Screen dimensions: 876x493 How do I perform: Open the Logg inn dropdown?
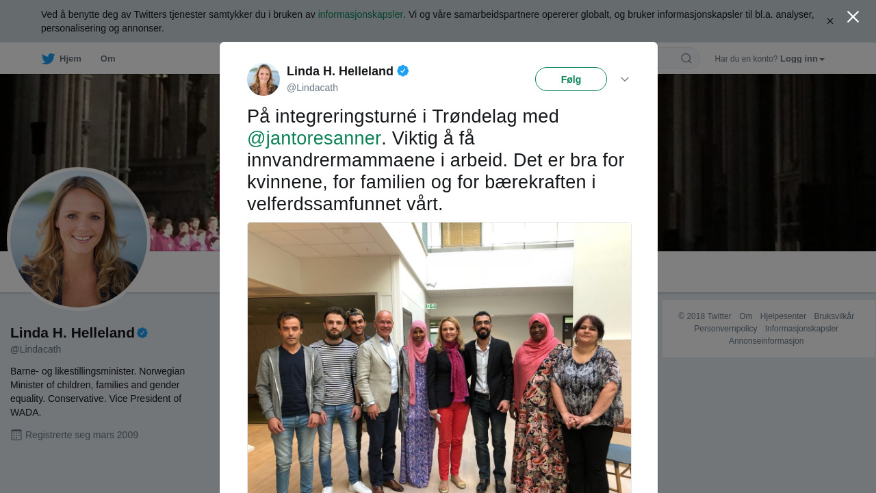[x=802, y=59]
